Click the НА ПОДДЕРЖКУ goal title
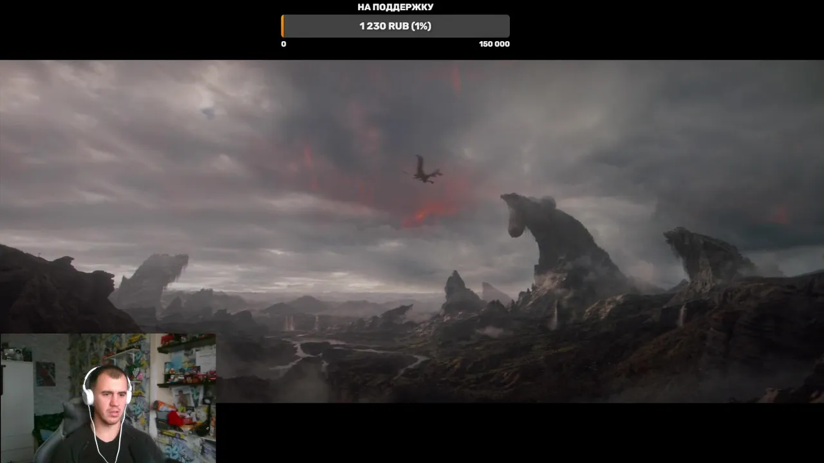Image resolution: width=824 pixels, height=463 pixels. (395, 7)
